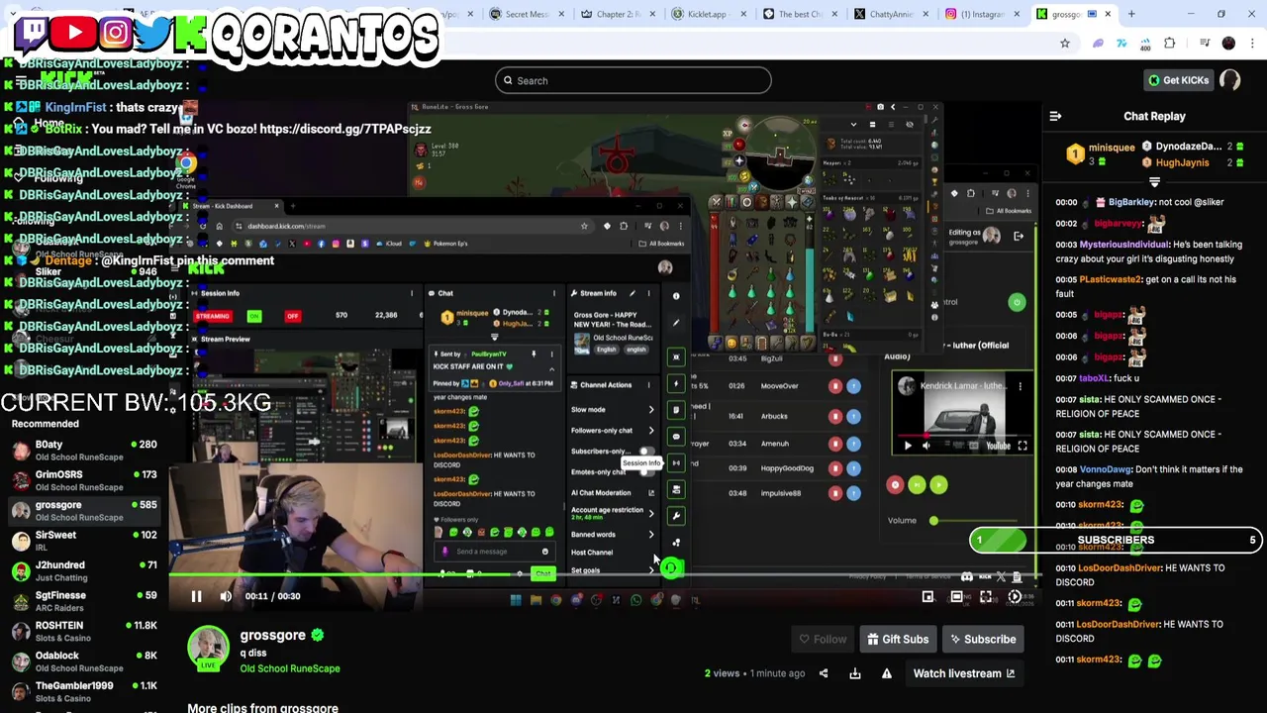Screen dimensions: 1267x713
Task: Collapse the Chat Replay panel
Action: pyautogui.click(x=1055, y=117)
